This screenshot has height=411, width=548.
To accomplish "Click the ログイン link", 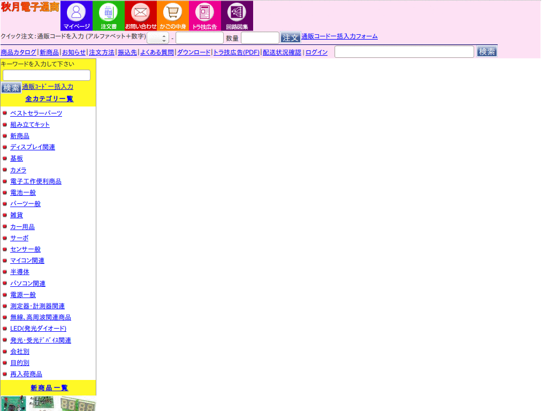I will (317, 52).
